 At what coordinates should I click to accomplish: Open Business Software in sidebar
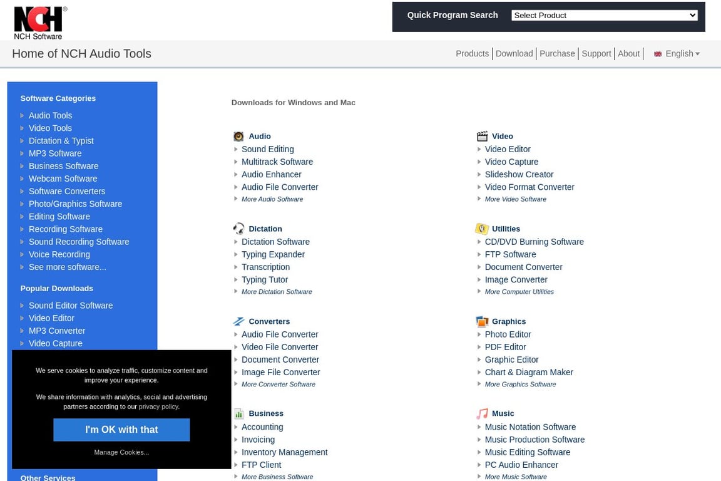(63, 166)
